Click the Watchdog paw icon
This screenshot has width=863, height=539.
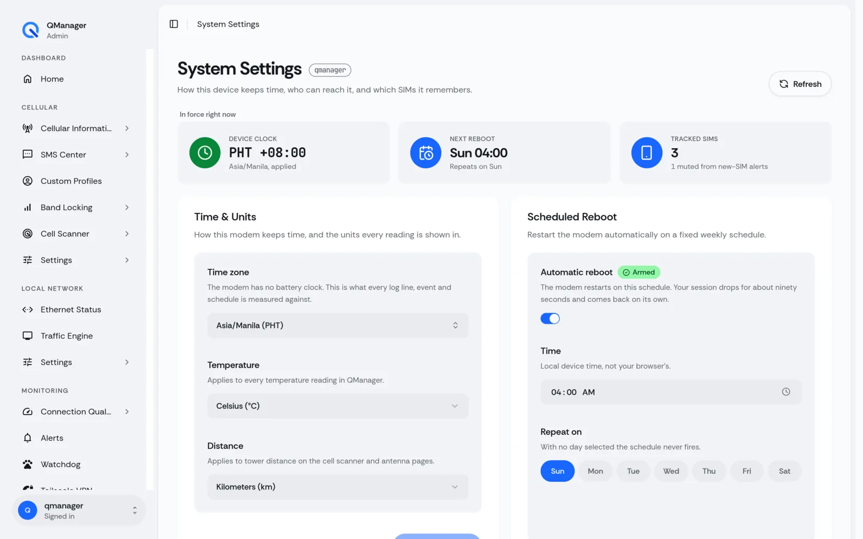(28, 465)
